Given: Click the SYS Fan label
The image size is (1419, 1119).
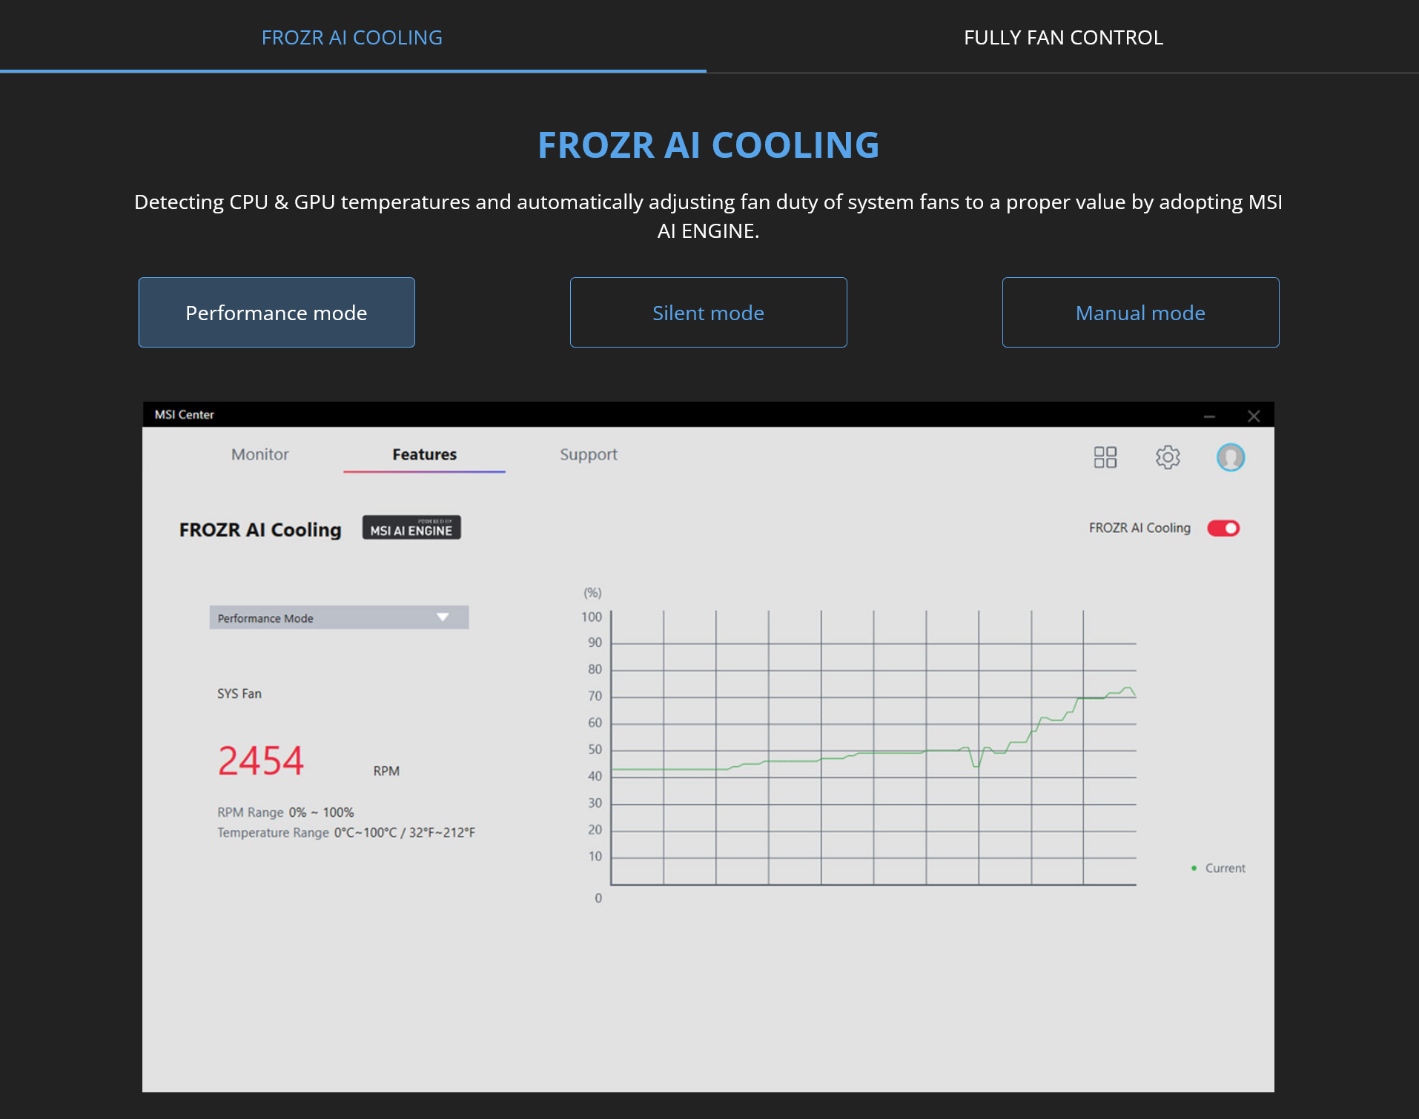Looking at the screenshot, I should (239, 694).
